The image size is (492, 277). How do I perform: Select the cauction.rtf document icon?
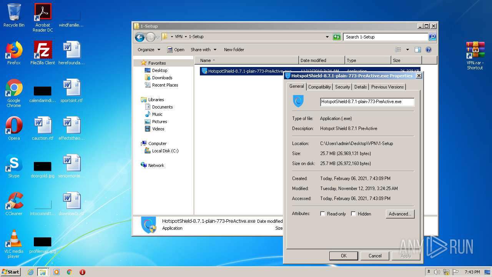tap(43, 128)
